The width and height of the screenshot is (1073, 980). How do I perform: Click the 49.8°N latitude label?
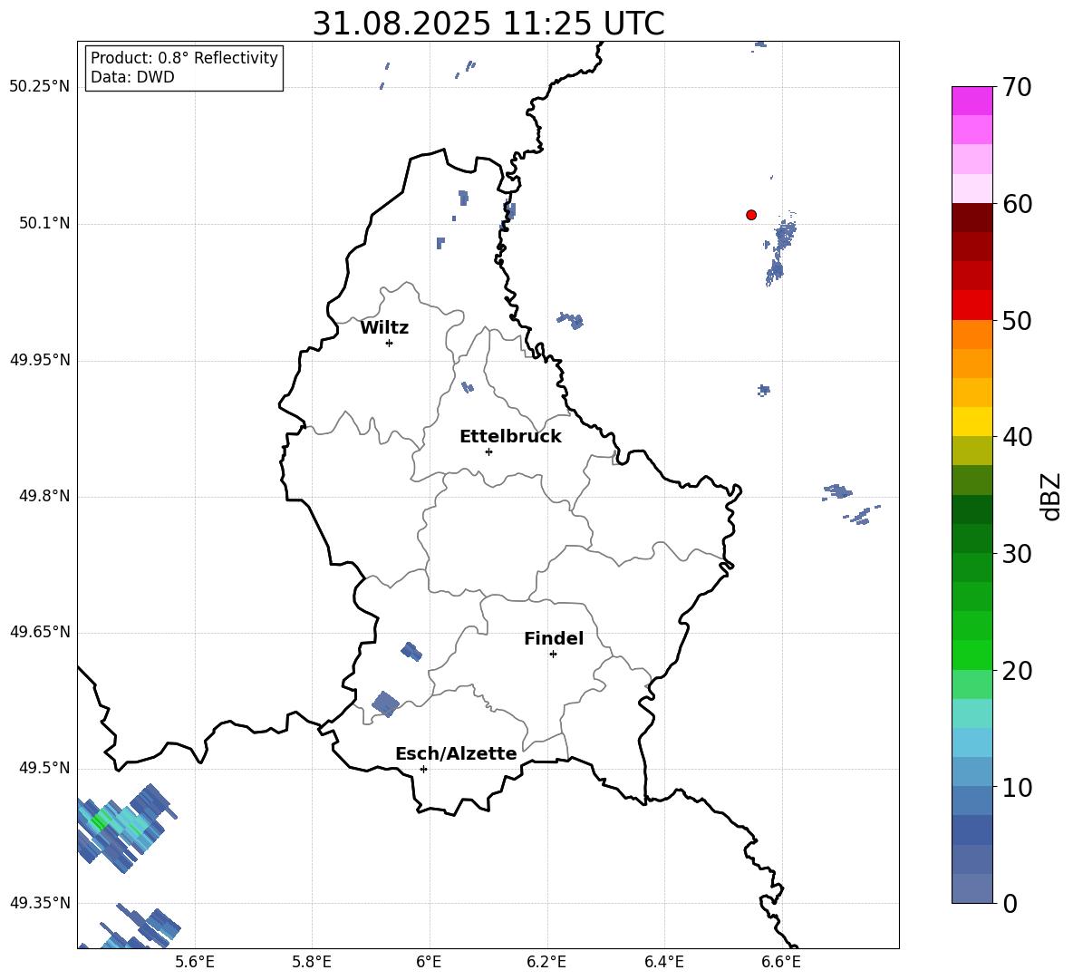point(44,496)
